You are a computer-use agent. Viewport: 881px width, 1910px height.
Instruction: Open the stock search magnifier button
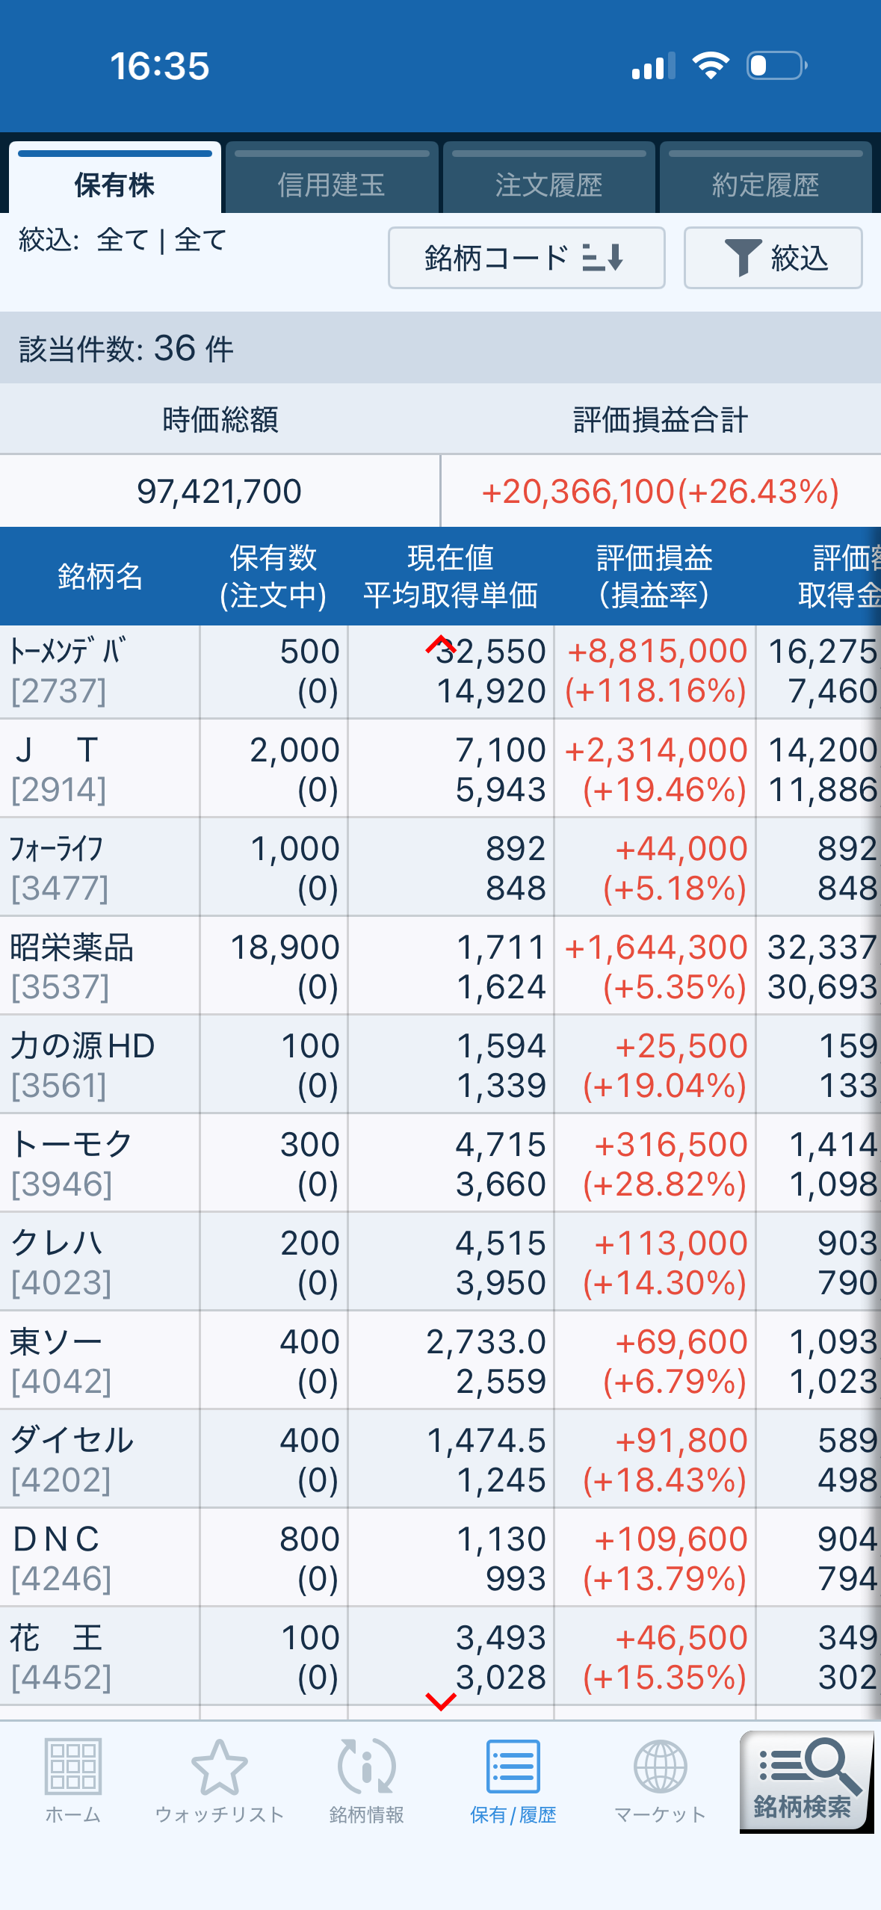point(806,1781)
